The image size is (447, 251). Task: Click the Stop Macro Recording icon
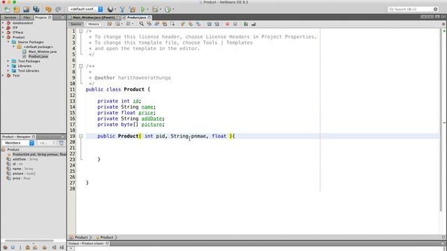point(235,24)
